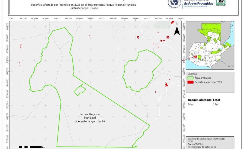Select the Bosque afectado column header

pos(200,100)
